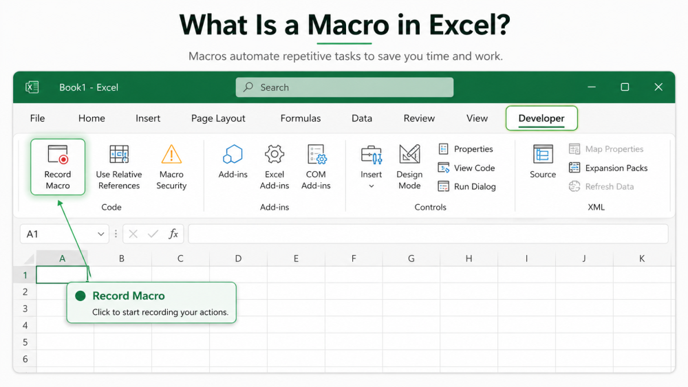Screen dimensions: 688x387
Task: Select row 3 header
Action: 25,309
